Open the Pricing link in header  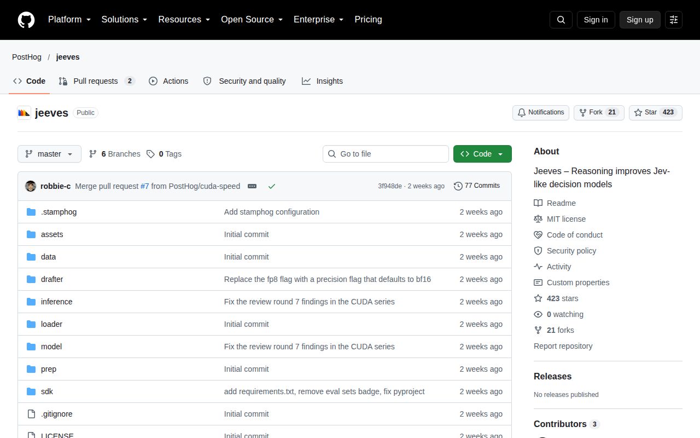(369, 20)
